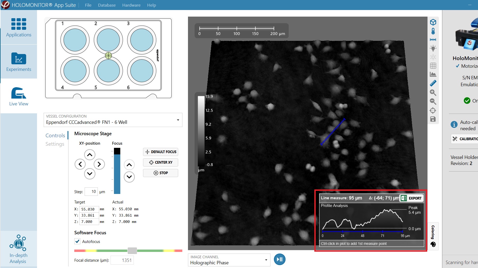The width and height of the screenshot is (478, 268).
Task: Click the Step size input field
Action: point(91,192)
